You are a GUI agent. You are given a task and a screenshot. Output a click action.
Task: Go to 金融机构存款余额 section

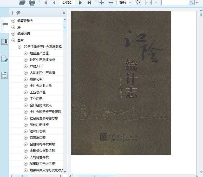42,144
